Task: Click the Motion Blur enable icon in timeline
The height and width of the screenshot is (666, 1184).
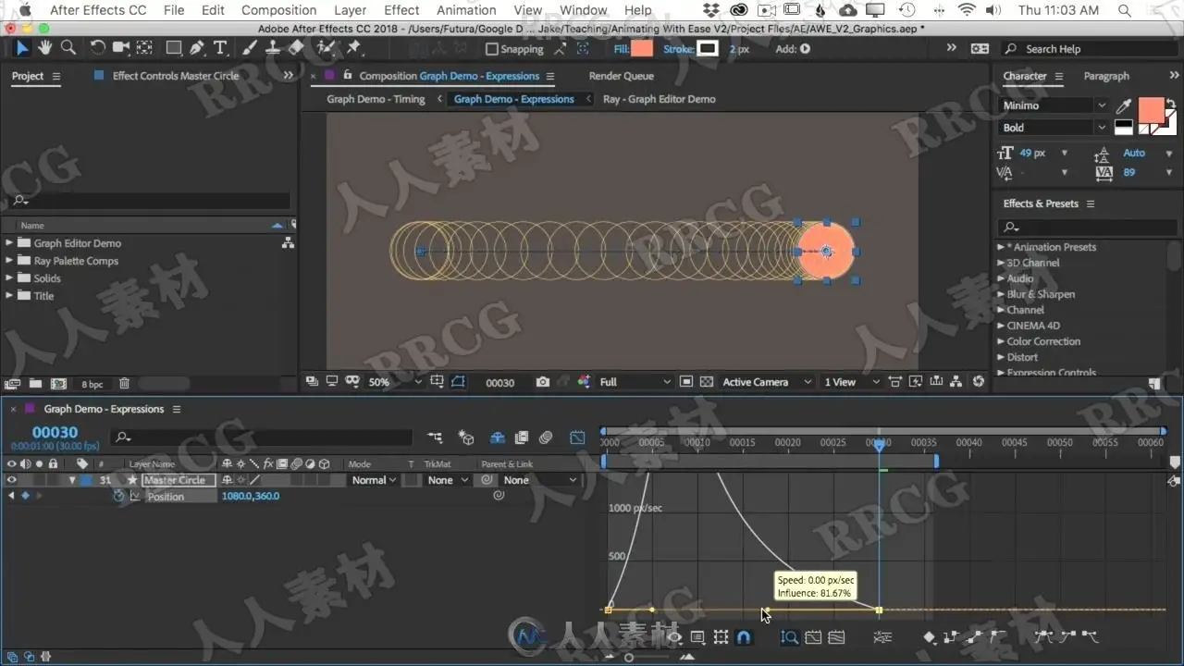Action: tap(546, 438)
